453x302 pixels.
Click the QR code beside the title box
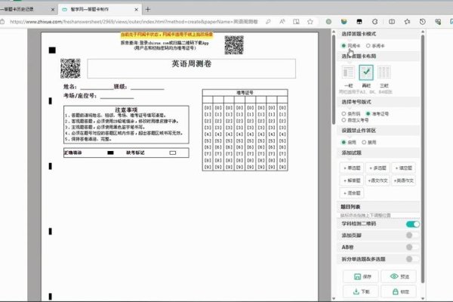pos(70,69)
